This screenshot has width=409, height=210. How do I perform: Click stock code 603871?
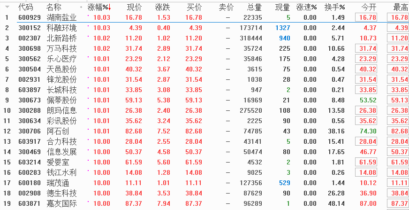(x=30, y=203)
